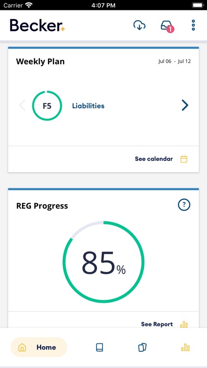This screenshot has width=207, height=368.
Task: Click the See calendar link
Action: pos(154,159)
